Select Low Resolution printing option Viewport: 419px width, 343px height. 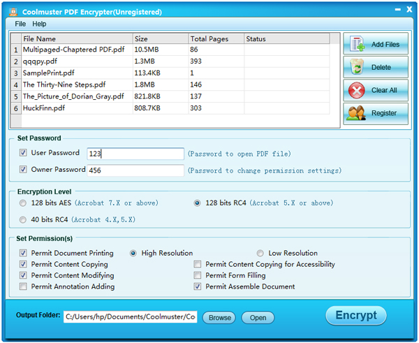click(x=260, y=254)
